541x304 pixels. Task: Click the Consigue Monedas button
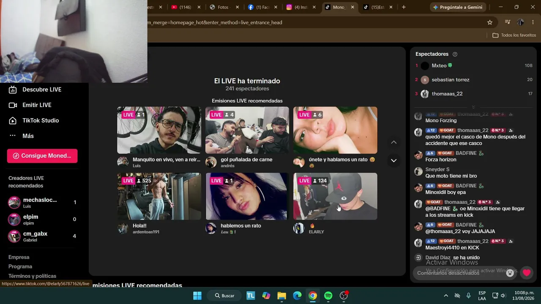pyautogui.click(x=42, y=156)
